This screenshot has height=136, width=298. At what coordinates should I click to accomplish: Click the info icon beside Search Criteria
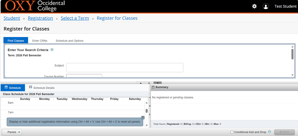[52, 50]
